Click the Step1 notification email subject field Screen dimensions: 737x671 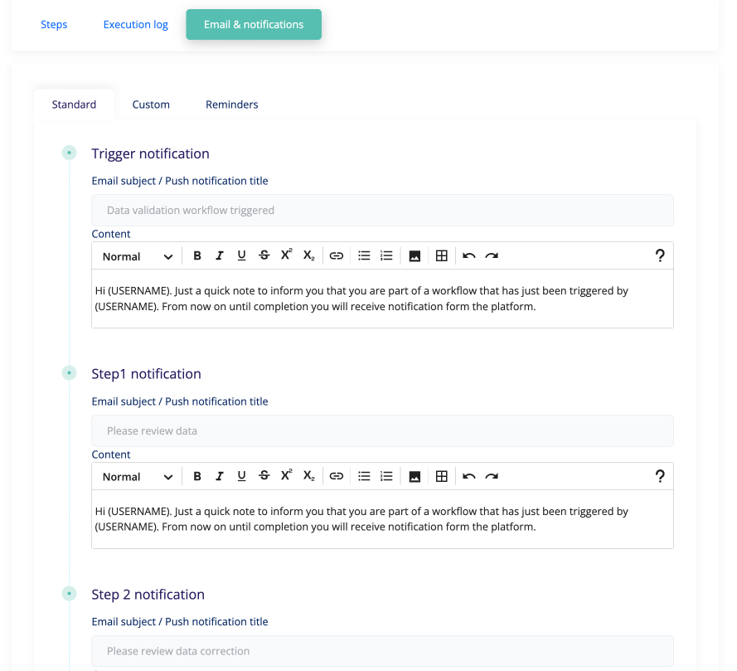(383, 430)
